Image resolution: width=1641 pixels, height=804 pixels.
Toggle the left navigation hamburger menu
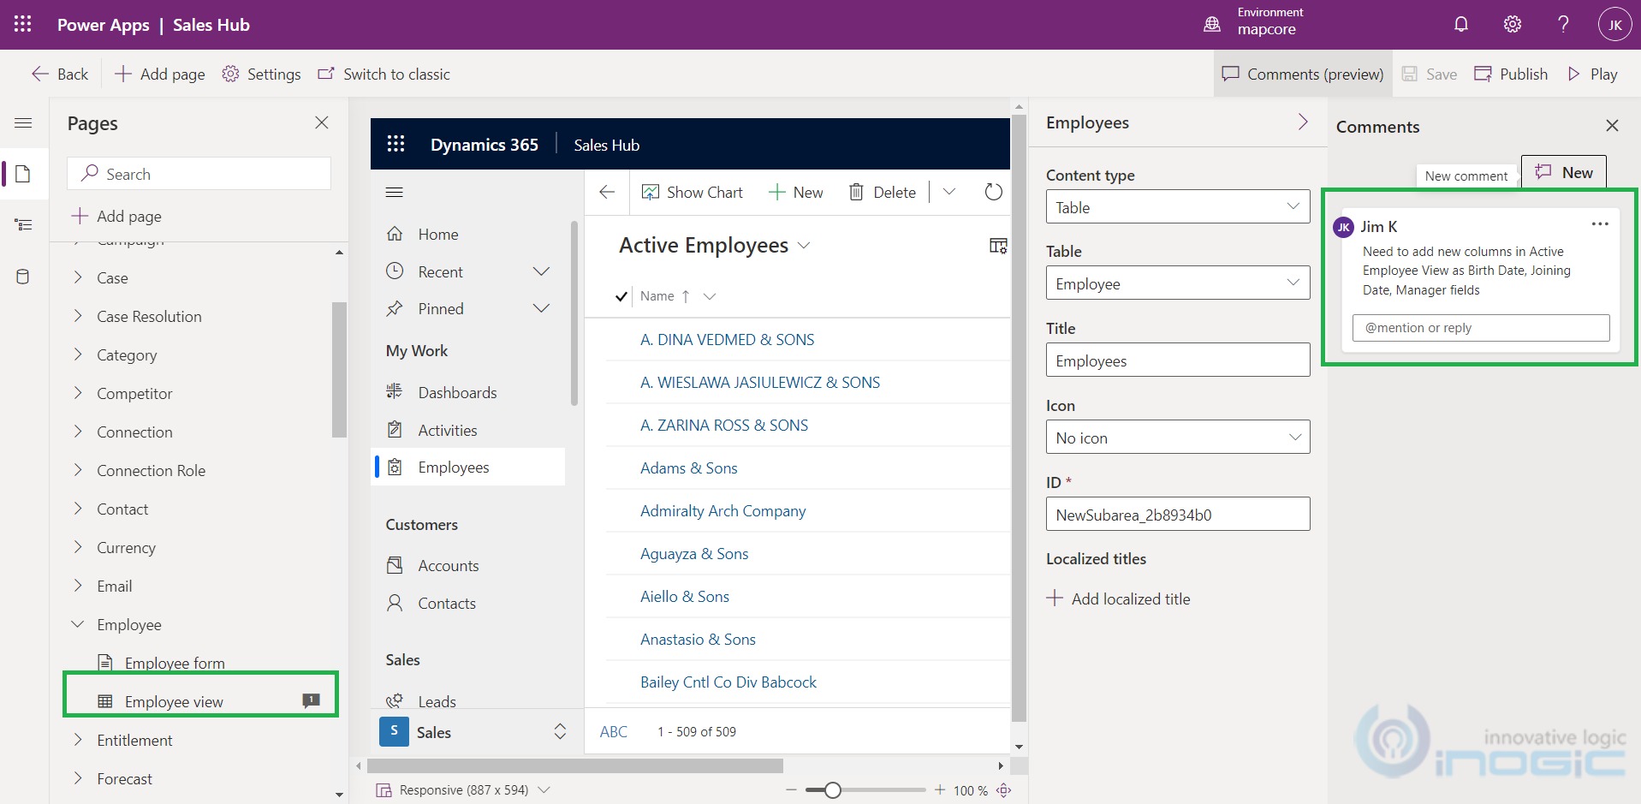tap(23, 123)
